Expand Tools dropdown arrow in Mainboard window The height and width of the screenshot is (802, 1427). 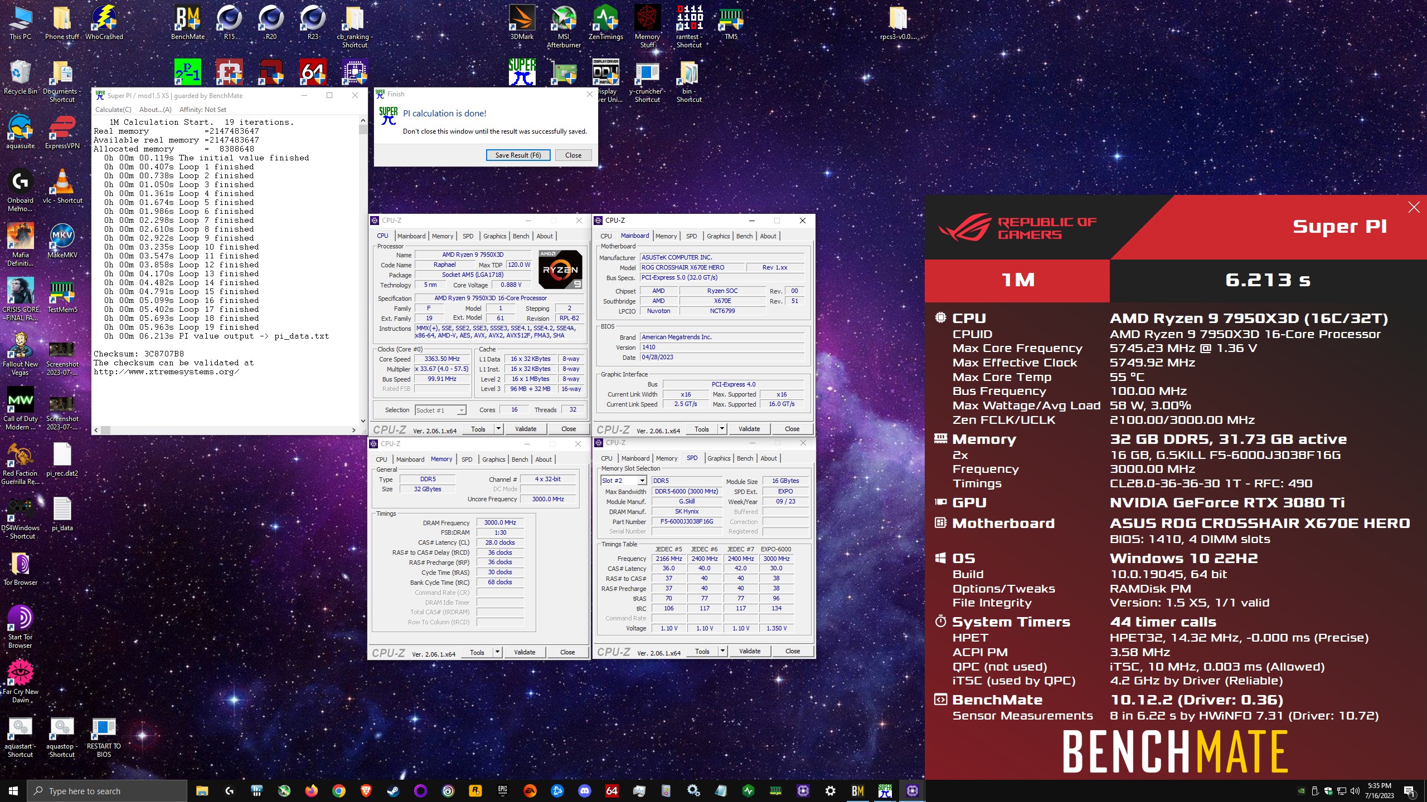click(x=722, y=429)
